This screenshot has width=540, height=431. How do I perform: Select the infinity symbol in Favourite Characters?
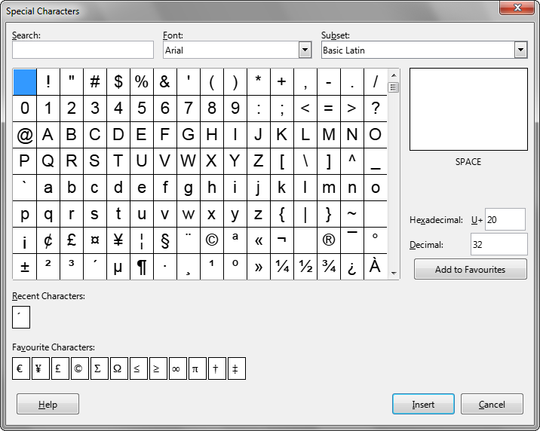click(178, 369)
